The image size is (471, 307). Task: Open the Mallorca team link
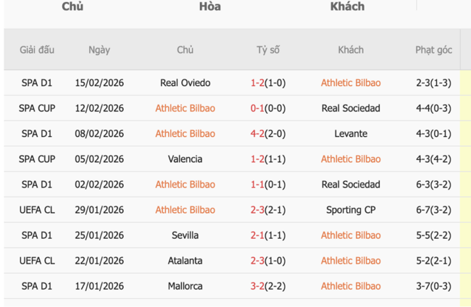coord(185,286)
